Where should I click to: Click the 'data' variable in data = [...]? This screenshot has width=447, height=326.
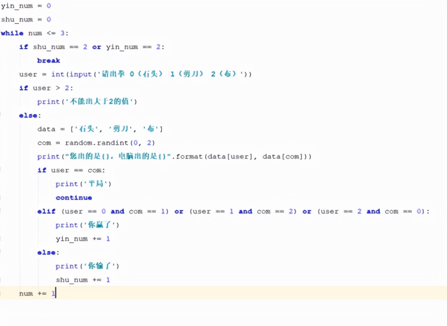click(46, 129)
